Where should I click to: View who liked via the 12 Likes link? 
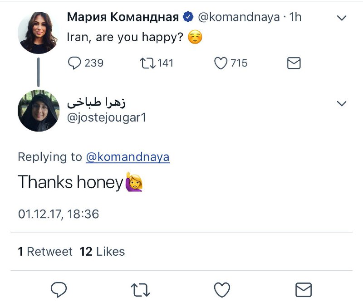[x=101, y=251]
